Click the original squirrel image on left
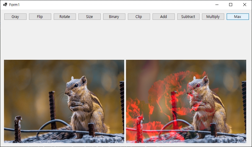 [x=64, y=101]
